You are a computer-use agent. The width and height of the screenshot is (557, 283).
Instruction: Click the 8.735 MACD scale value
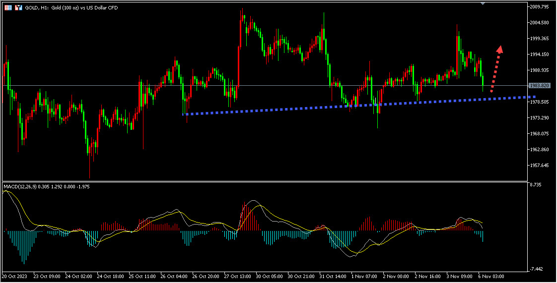coord(536,185)
